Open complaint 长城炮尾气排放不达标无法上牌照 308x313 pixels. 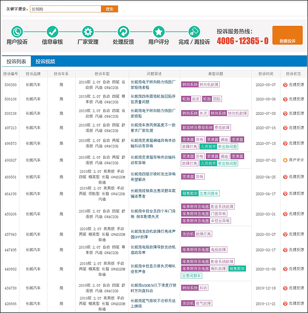[x=153, y=304]
